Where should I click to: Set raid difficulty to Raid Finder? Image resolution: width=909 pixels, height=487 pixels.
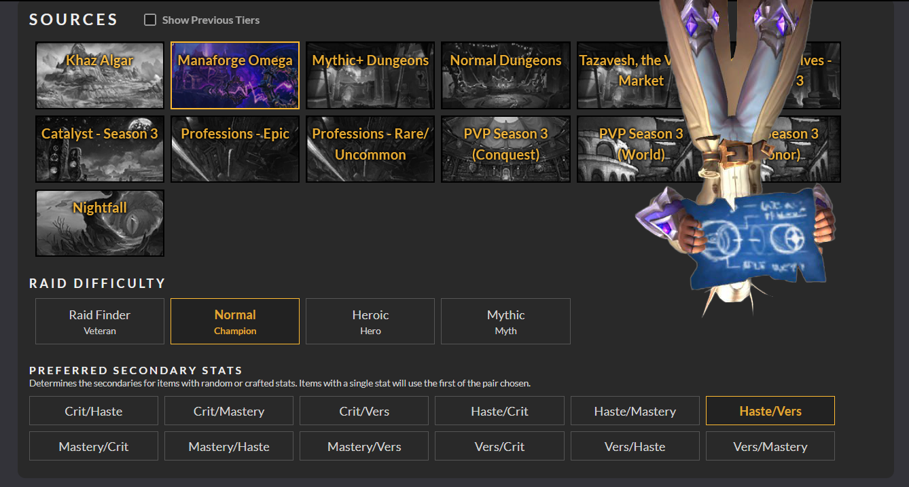[100, 321]
